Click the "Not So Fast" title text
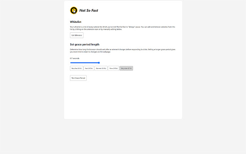Viewport: 246px width, 154px height. pyautogui.click(x=89, y=10)
